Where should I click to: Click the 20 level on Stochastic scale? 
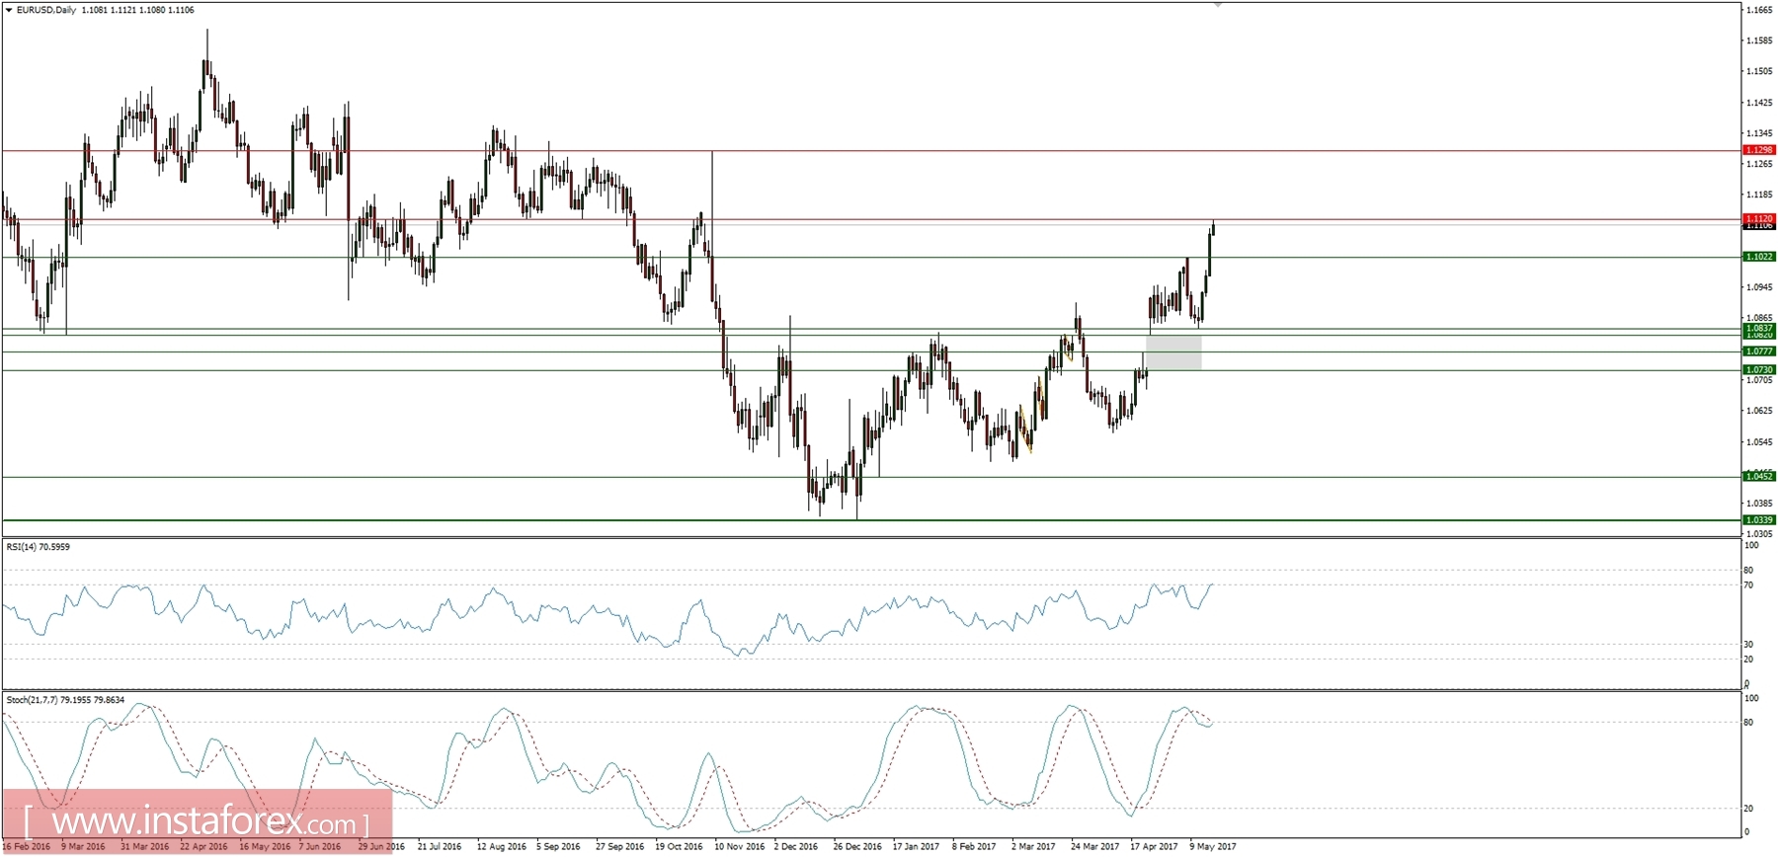tap(1748, 809)
